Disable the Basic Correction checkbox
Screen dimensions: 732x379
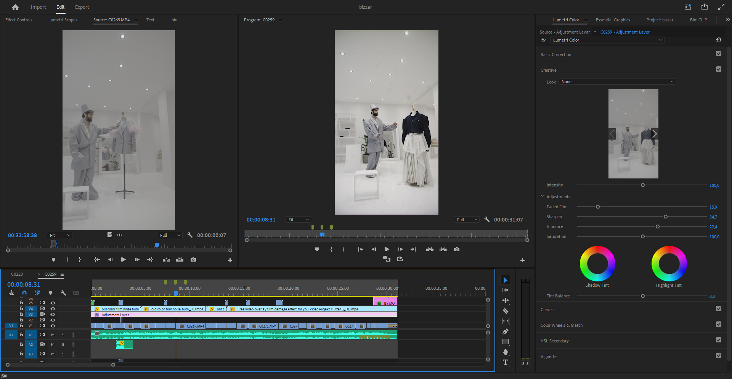[719, 54]
